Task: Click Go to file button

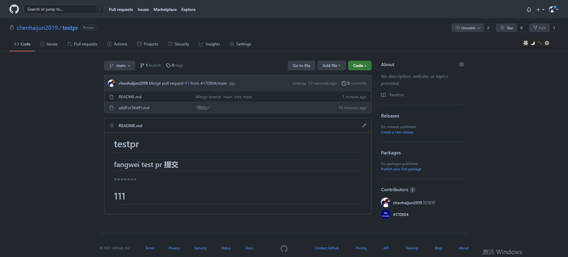Action: (301, 66)
